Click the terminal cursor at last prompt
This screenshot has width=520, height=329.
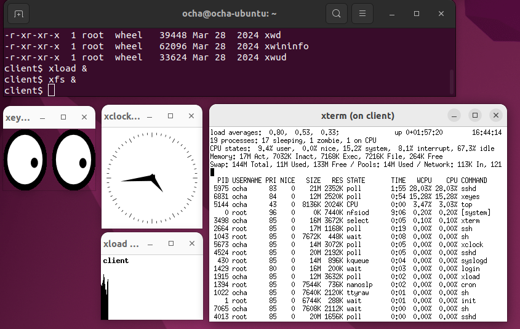click(x=52, y=91)
